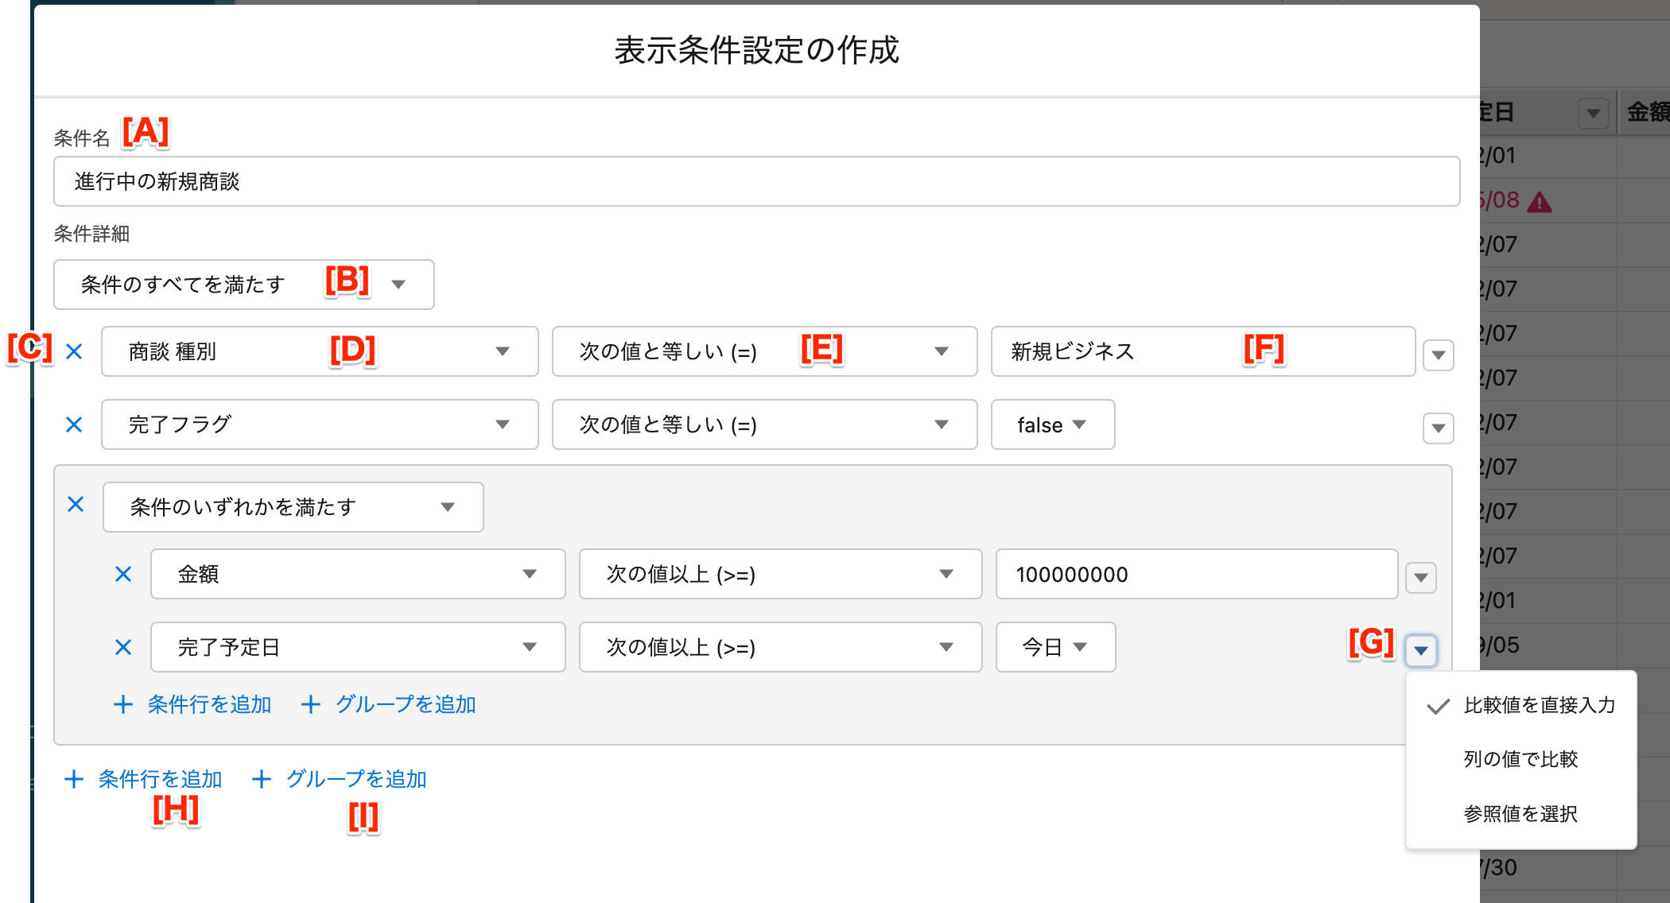Open the false value dropdown
Viewport: 1670px width, 903px height.
(x=1051, y=424)
